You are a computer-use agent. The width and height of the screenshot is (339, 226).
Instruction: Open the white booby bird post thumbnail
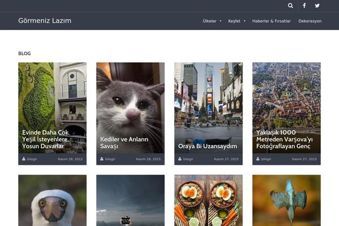point(53,201)
